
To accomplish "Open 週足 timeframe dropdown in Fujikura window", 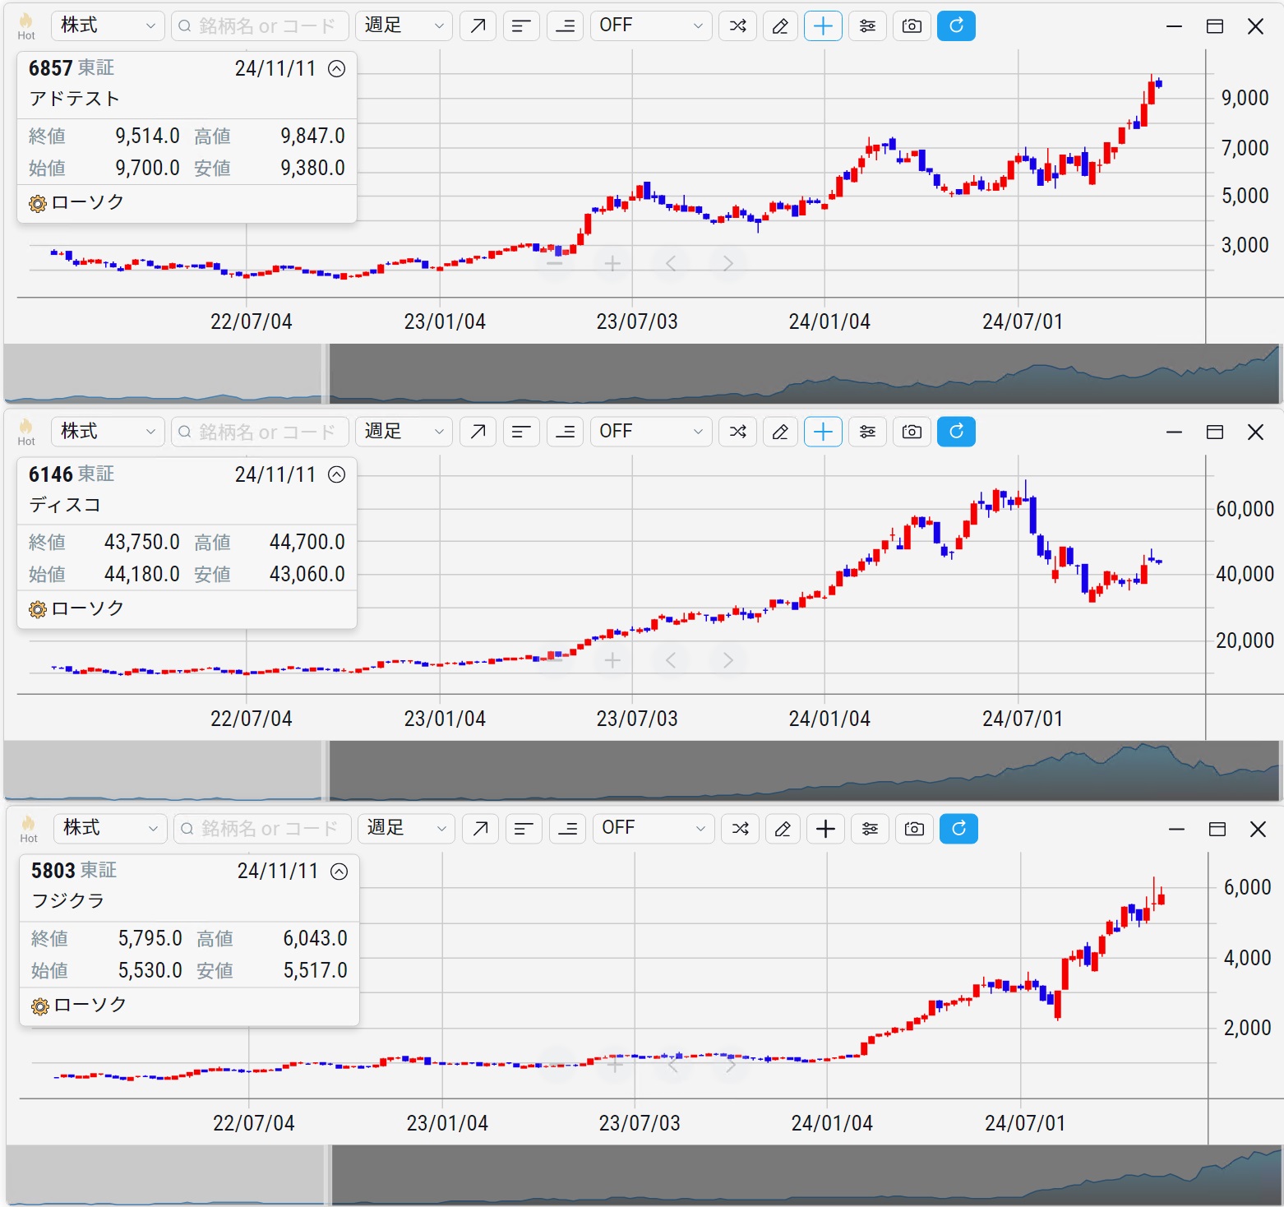I will (x=406, y=829).
